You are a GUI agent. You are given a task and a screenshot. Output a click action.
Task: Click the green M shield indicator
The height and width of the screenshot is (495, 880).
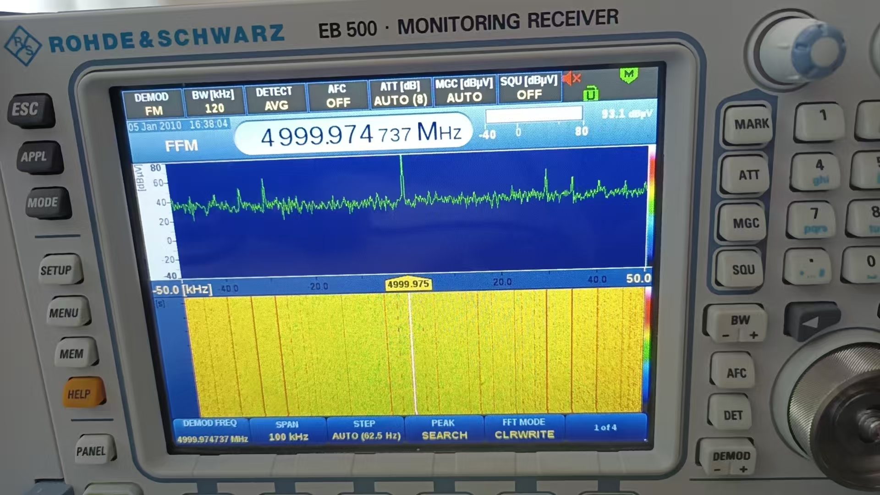coord(629,75)
